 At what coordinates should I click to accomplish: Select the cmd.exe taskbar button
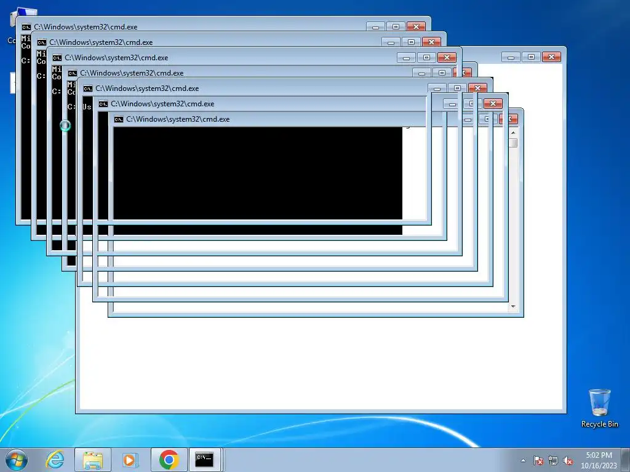click(204, 460)
